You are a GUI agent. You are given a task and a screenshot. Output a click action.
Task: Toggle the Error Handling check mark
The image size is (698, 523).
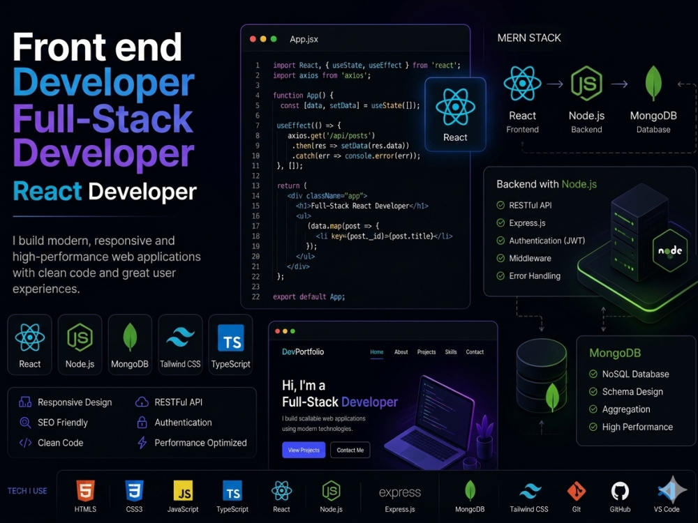click(x=500, y=275)
